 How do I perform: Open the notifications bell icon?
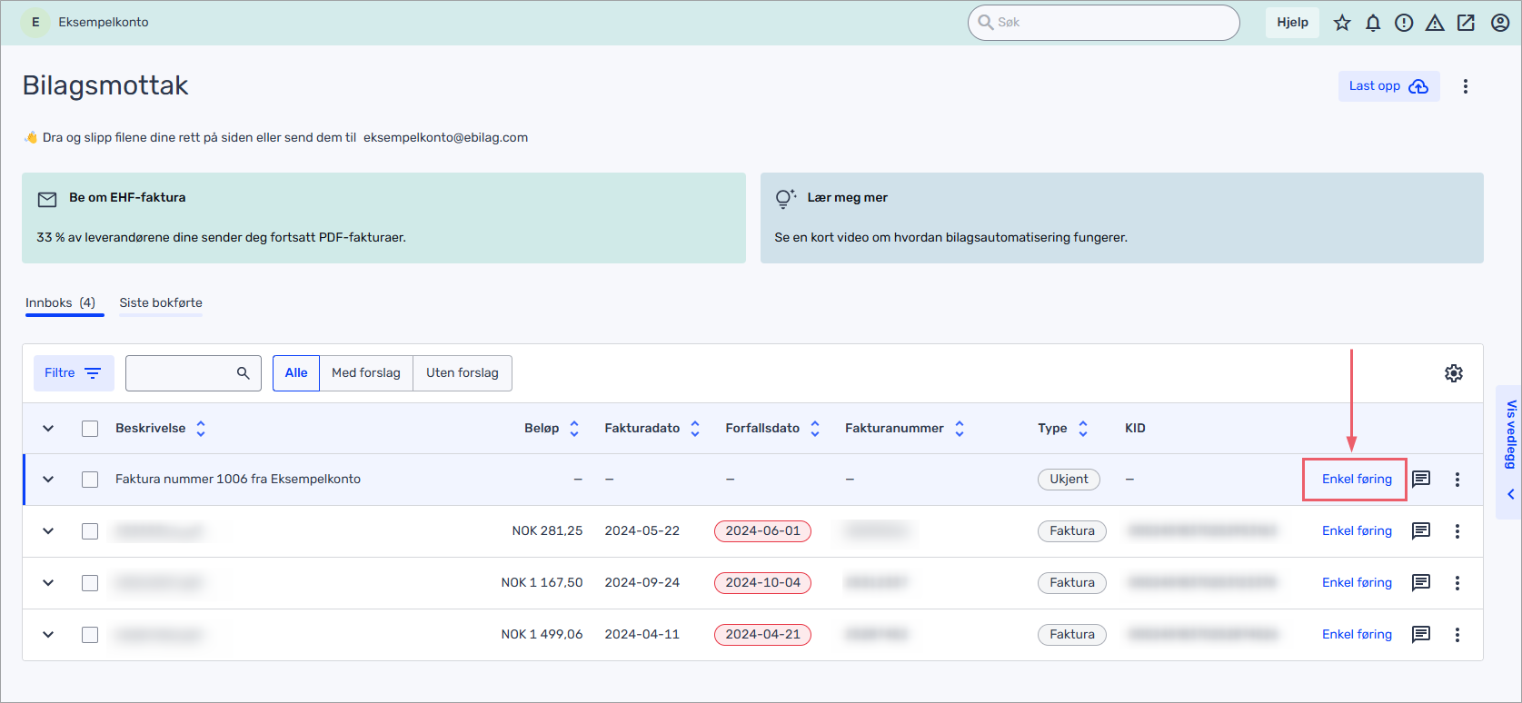1373,23
